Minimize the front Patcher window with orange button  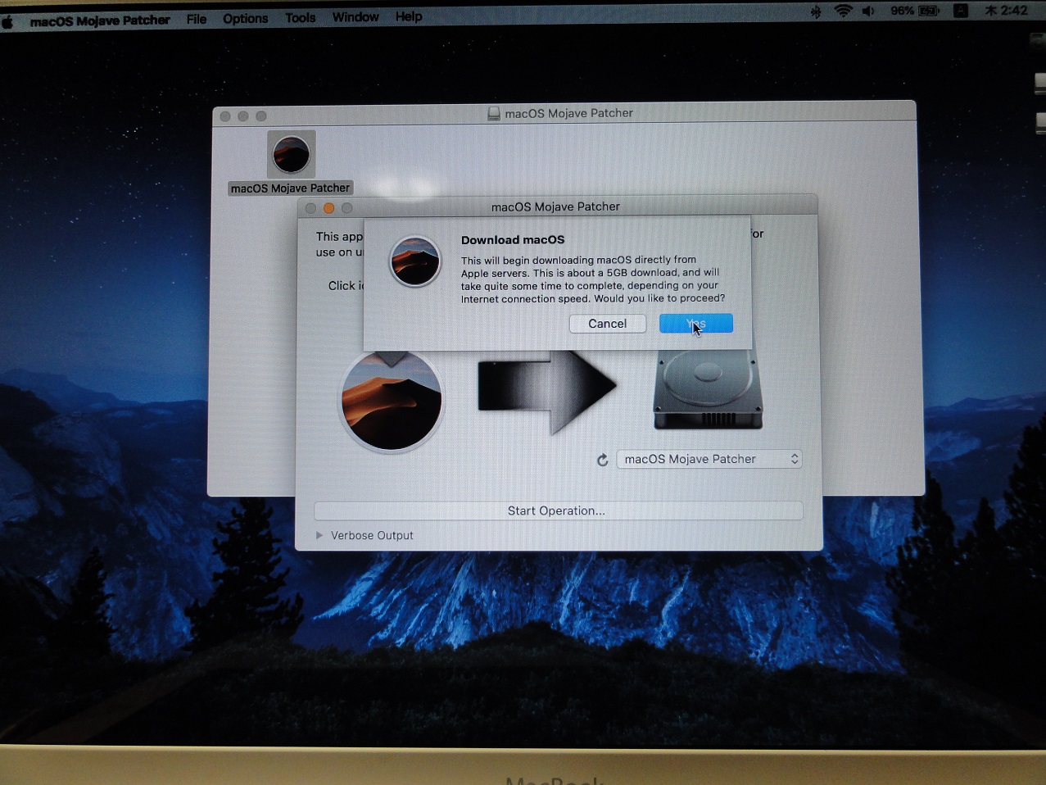(328, 208)
